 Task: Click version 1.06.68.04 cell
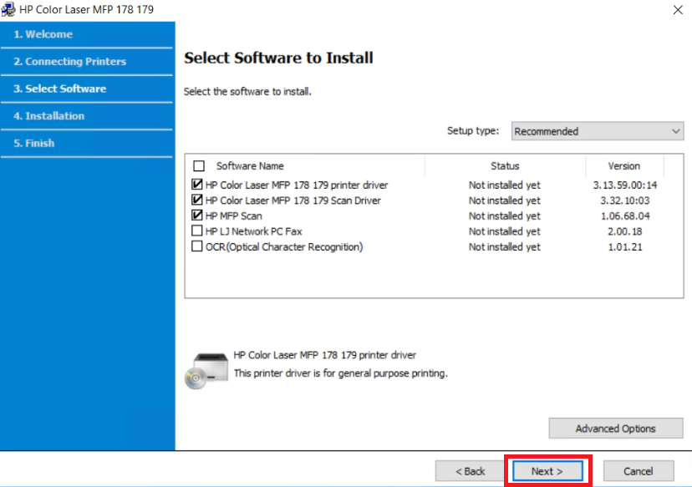(625, 216)
